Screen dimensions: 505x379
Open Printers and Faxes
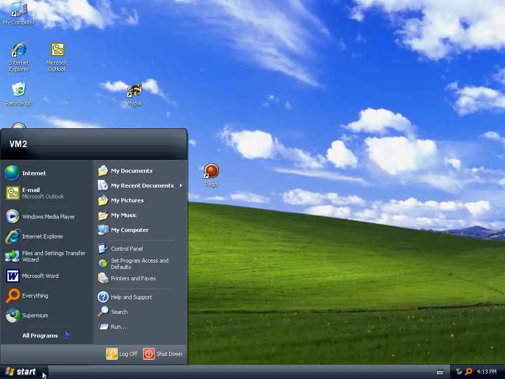tap(141, 278)
